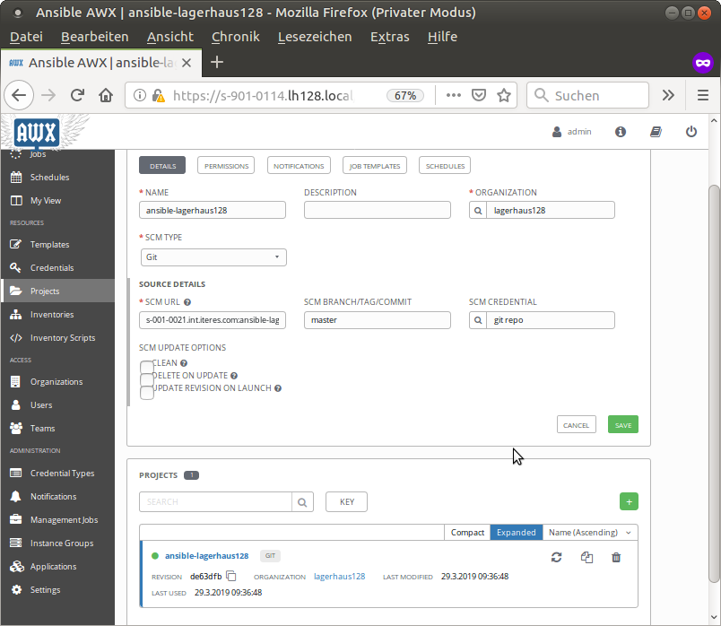Open Inventories in the sidebar
The width and height of the screenshot is (721, 626).
[x=51, y=315]
